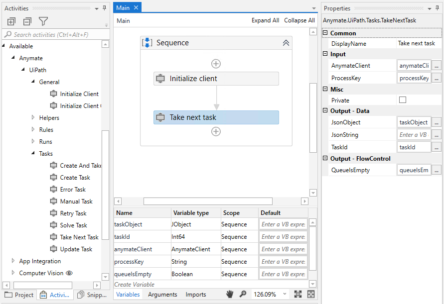Viewport: 444px width, 304px height.
Task: Click the JsonString expression field
Action: pos(414,135)
